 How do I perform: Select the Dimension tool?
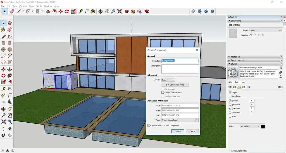[10, 89]
